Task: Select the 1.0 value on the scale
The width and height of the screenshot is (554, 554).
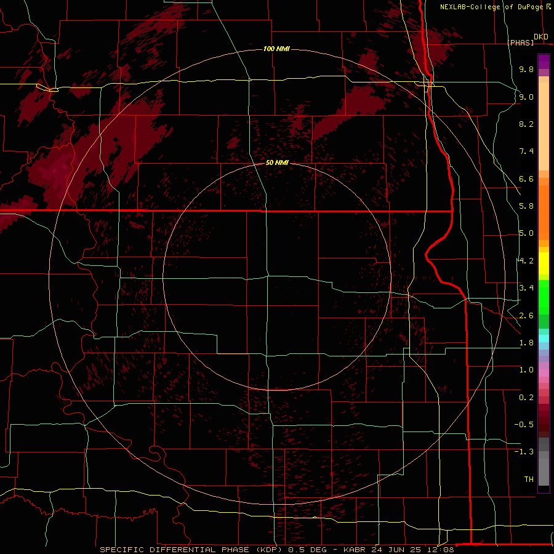Action: (526, 370)
